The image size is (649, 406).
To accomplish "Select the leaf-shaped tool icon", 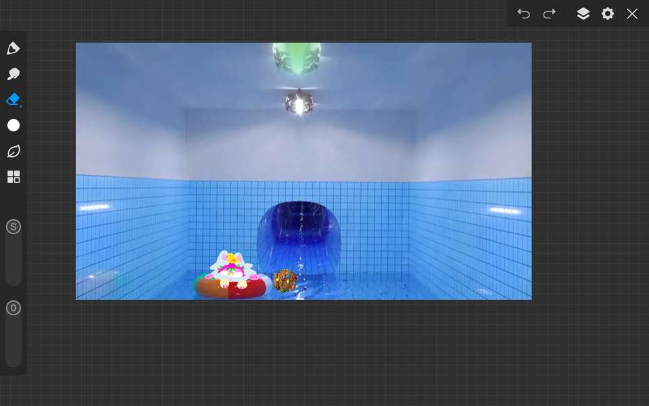I will click(14, 151).
